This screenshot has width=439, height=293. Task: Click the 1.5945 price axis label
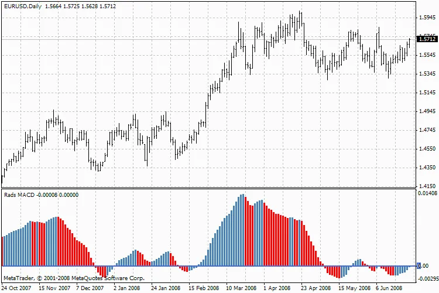pos(428,18)
